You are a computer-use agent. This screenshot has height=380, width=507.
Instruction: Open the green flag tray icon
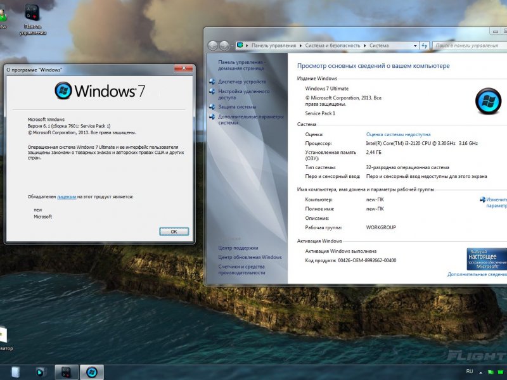490,372
